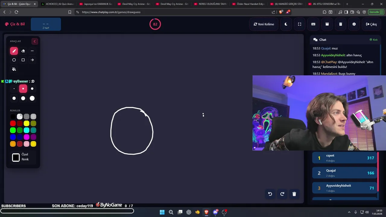Go back to the previous page
Viewport: 386px width, 217px height.
pos(4,12)
